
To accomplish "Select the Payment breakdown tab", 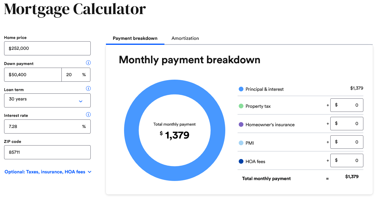I will (x=135, y=38).
